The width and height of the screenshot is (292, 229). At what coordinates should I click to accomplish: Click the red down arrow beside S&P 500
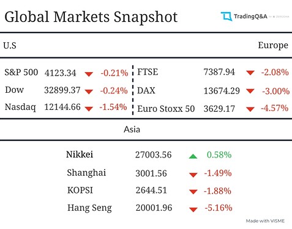[x=89, y=74]
